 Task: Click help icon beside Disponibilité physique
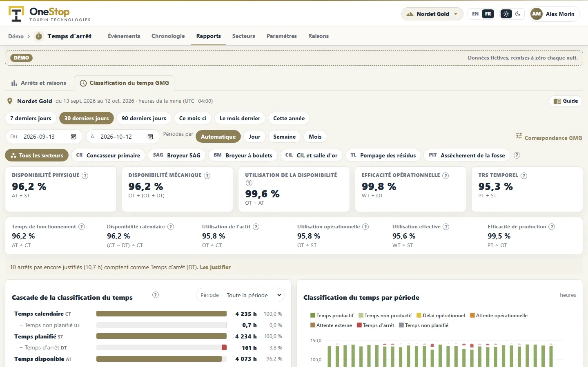click(x=85, y=176)
